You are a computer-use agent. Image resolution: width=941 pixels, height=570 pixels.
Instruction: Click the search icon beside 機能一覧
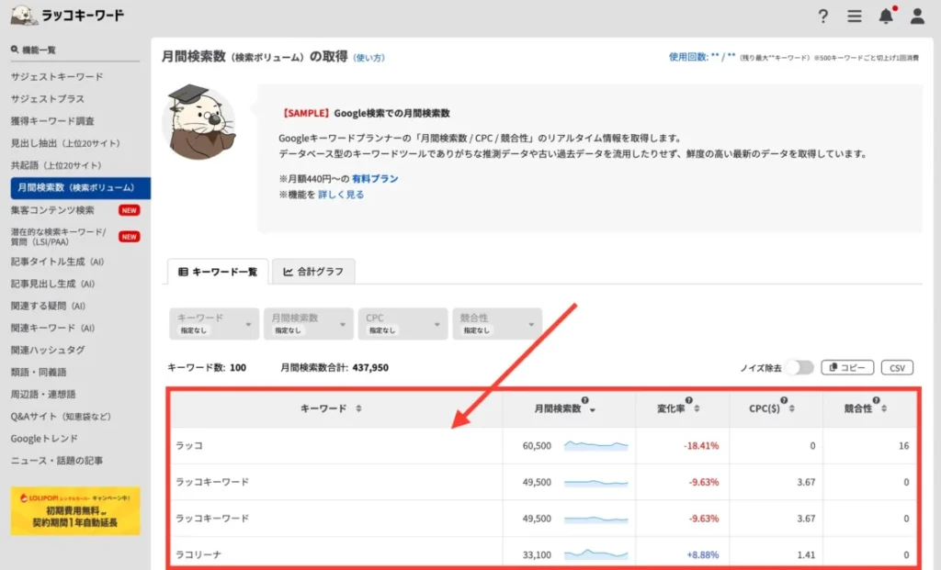(x=15, y=50)
